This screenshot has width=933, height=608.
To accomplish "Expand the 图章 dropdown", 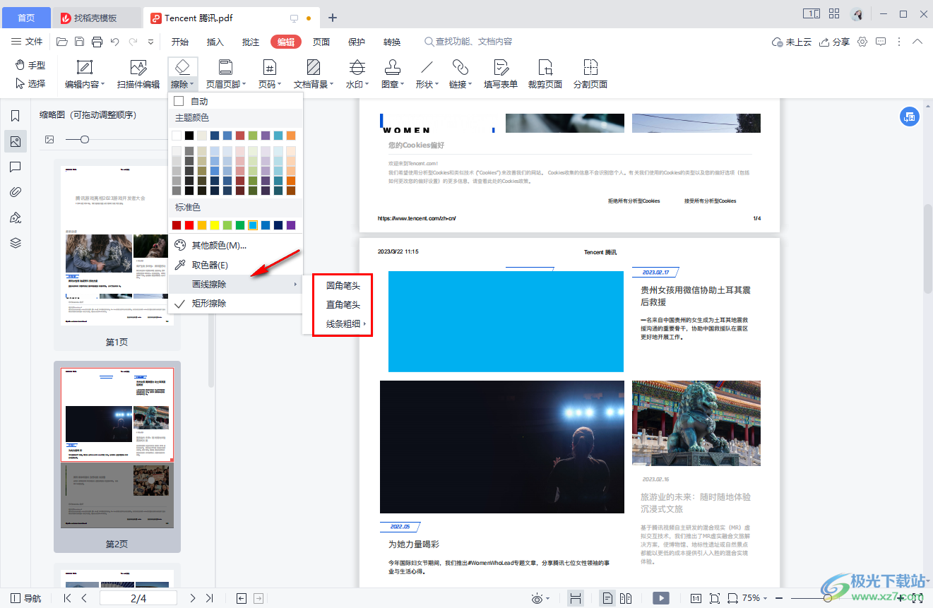I will click(x=403, y=85).
